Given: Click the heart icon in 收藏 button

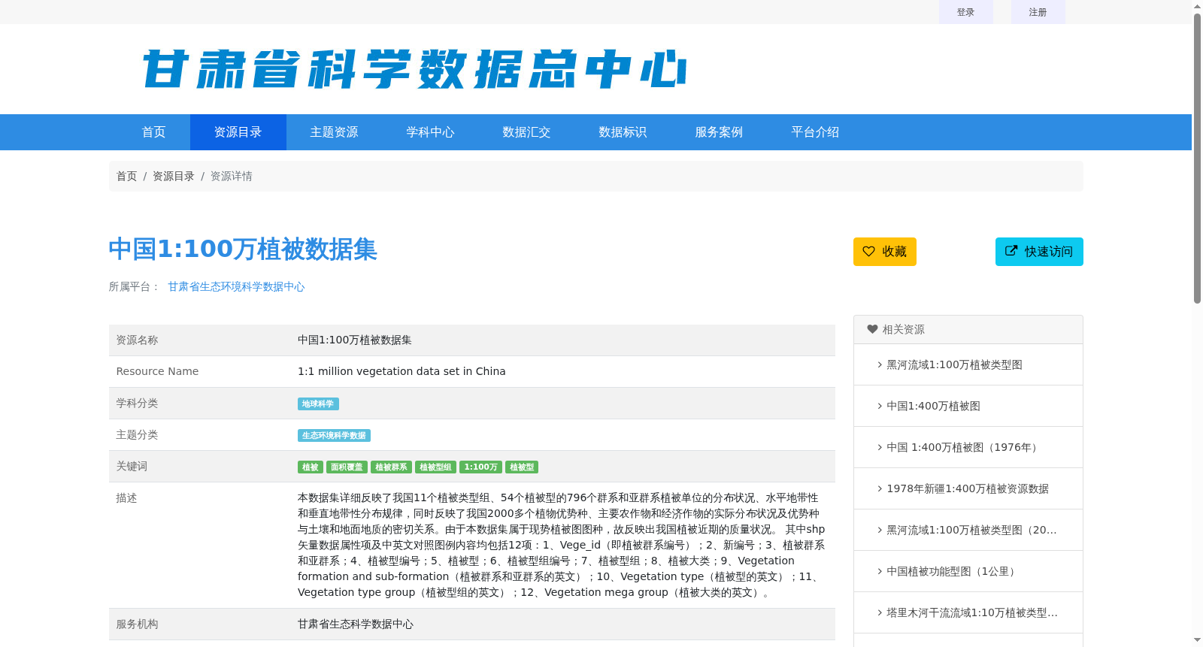Looking at the screenshot, I should click(868, 252).
